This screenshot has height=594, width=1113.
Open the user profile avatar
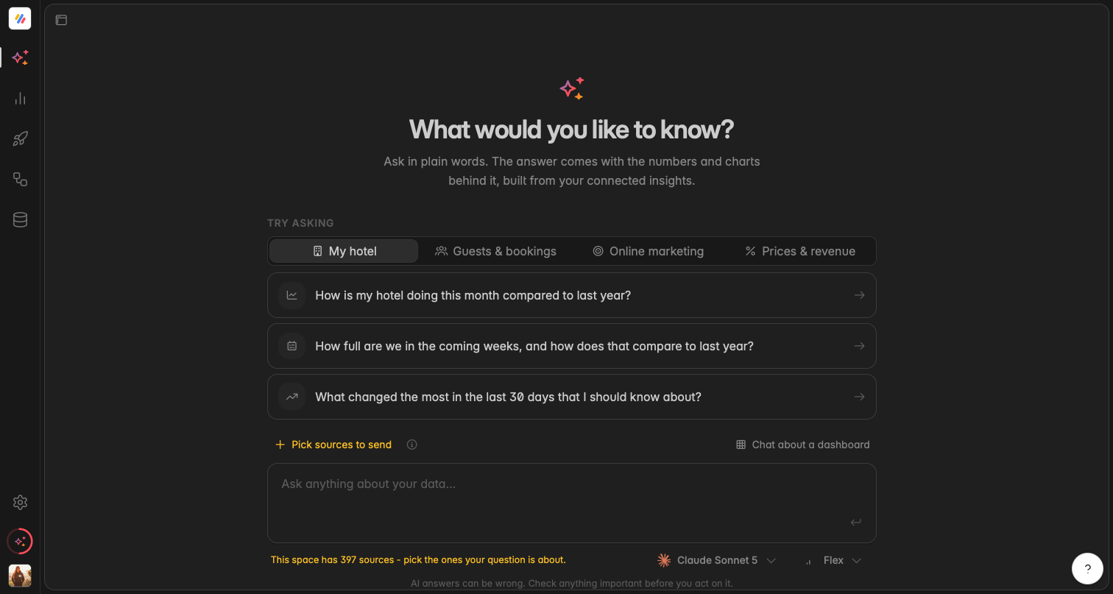click(20, 576)
